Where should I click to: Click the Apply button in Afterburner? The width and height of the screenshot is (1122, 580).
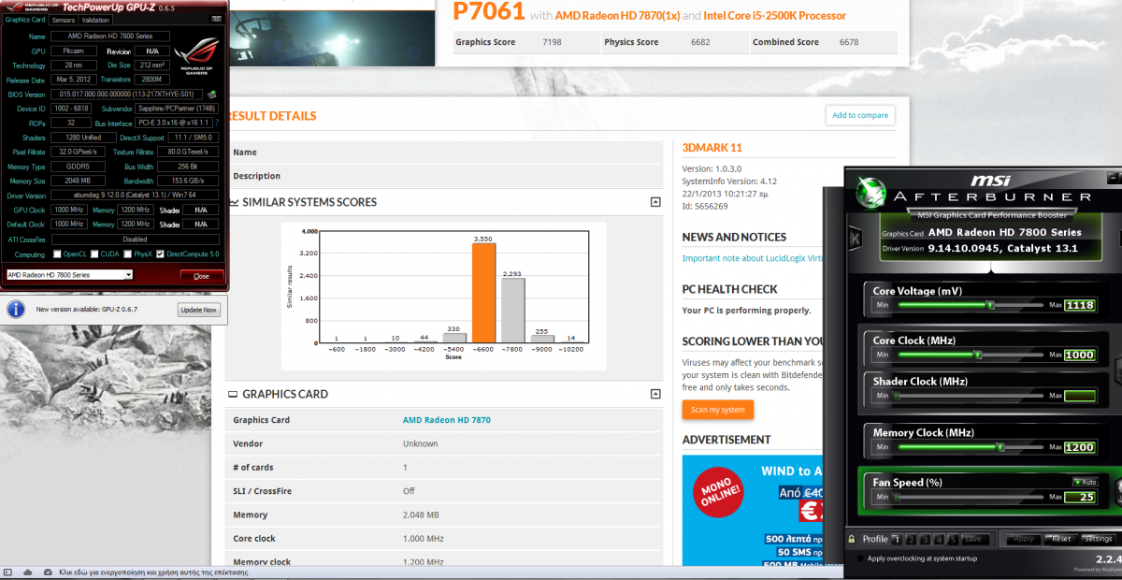pyautogui.click(x=1024, y=539)
